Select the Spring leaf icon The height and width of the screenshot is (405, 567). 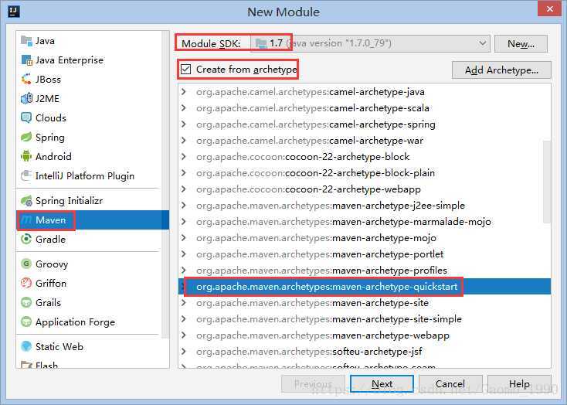tap(26, 137)
